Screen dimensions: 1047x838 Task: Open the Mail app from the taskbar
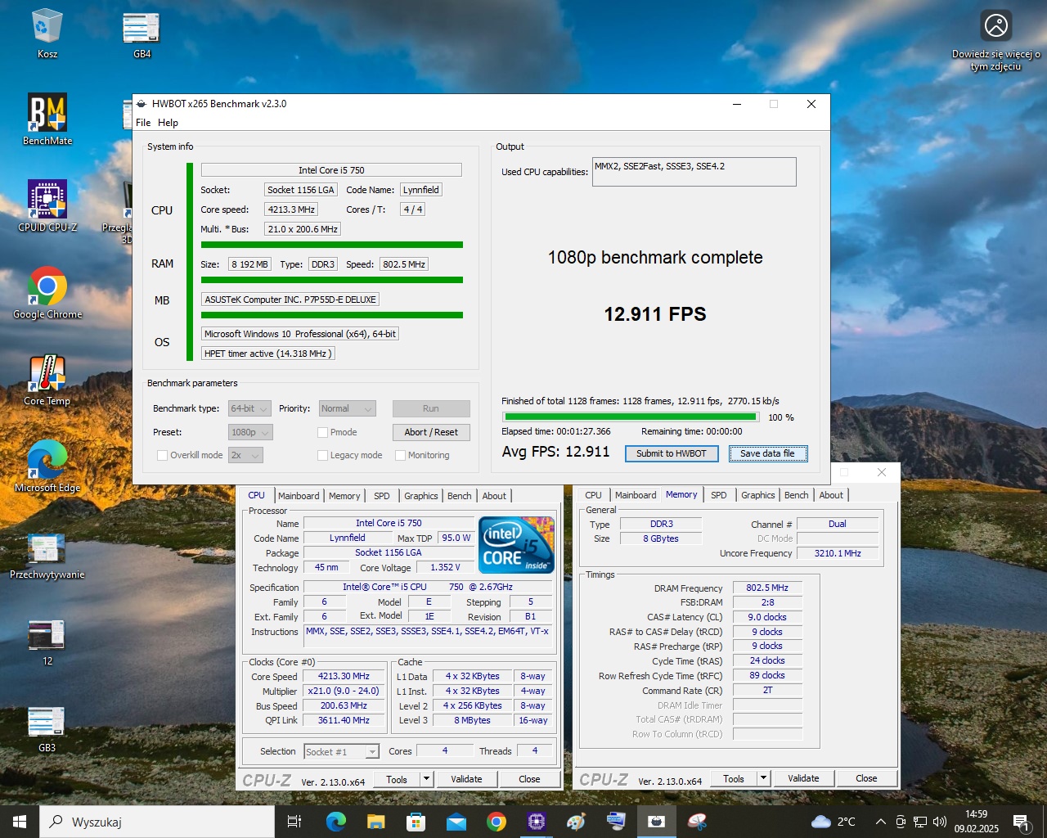point(456,822)
